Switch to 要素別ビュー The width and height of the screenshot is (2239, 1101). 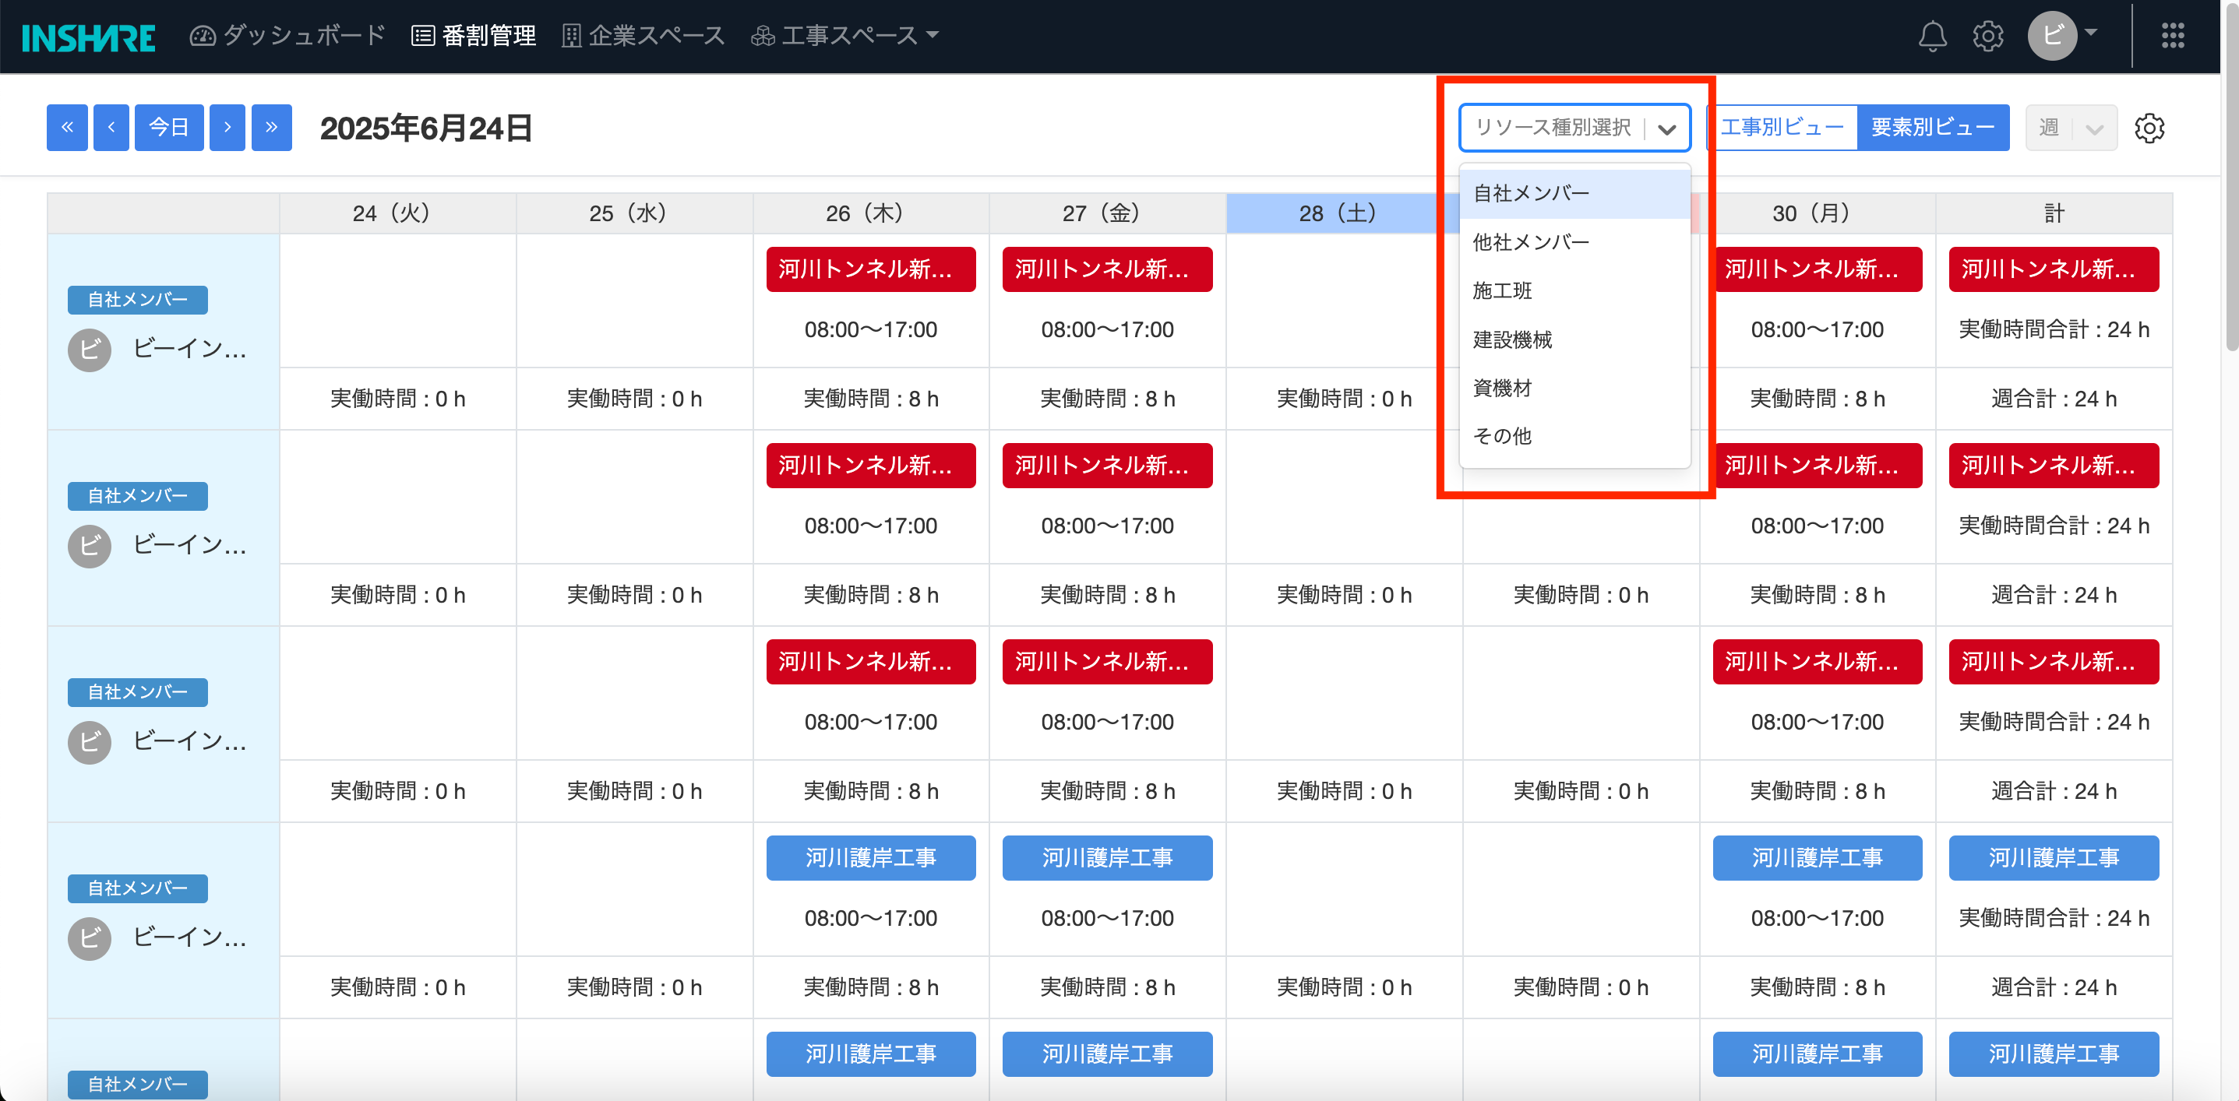1933,128
